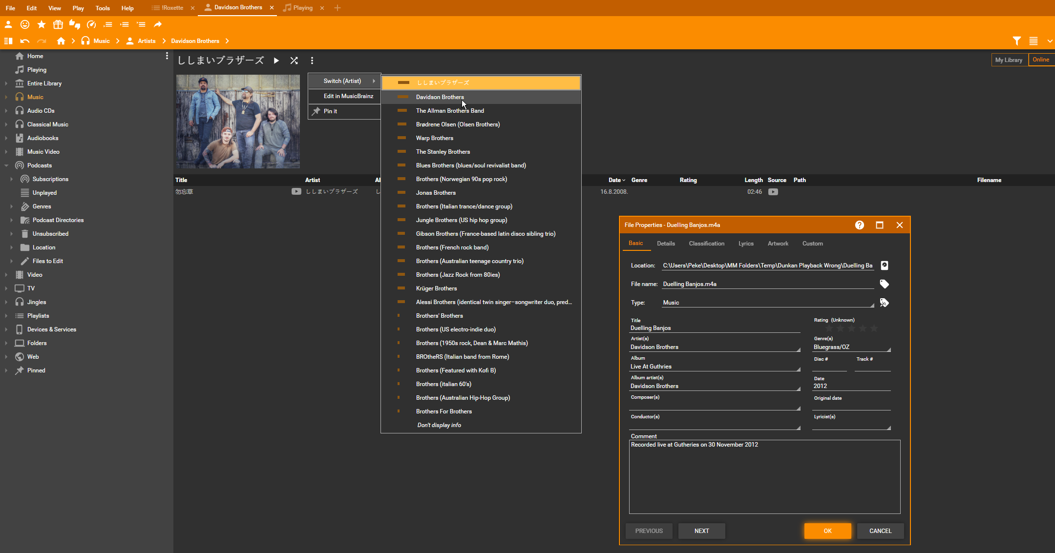This screenshot has width=1055, height=553.
Task: Click the filter funnel icon
Action: (x=1016, y=41)
